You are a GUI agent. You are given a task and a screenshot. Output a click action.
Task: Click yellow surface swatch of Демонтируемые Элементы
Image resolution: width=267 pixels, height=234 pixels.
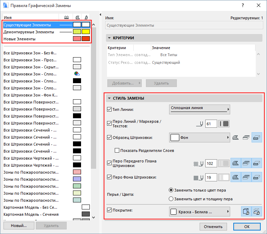(86, 32)
